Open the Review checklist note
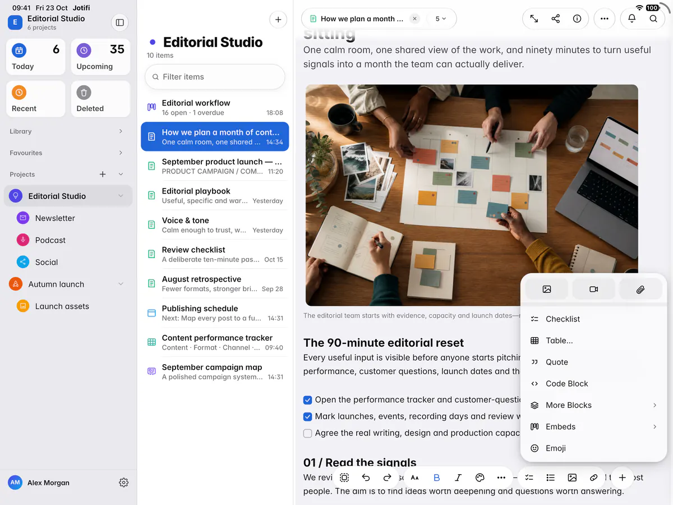 [x=215, y=254]
